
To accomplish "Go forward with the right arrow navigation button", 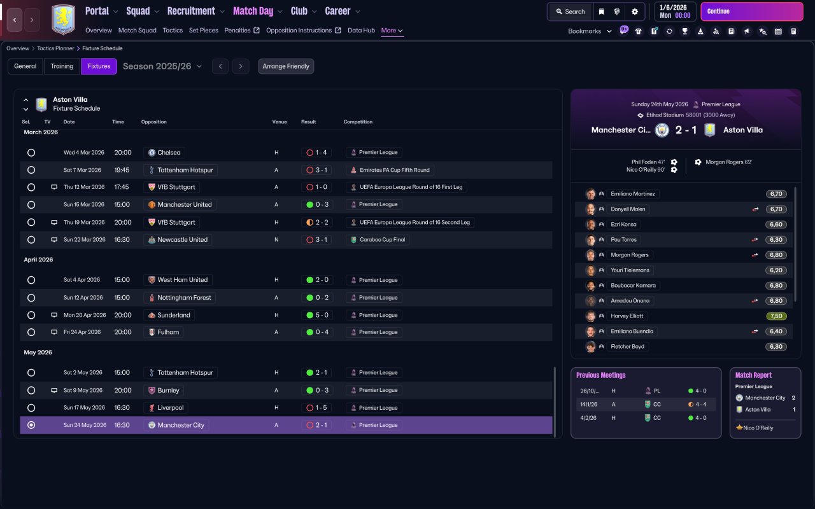I will 32,20.
